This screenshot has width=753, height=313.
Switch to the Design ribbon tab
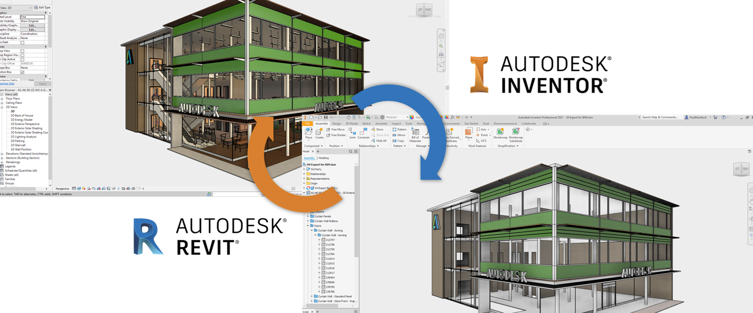tap(336, 124)
